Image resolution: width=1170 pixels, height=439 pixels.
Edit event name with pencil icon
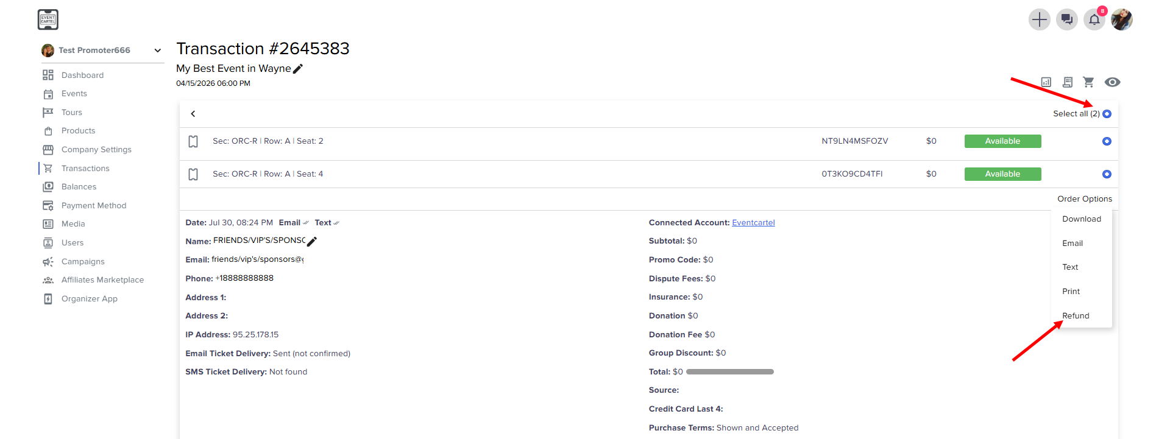tap(298, 69)
